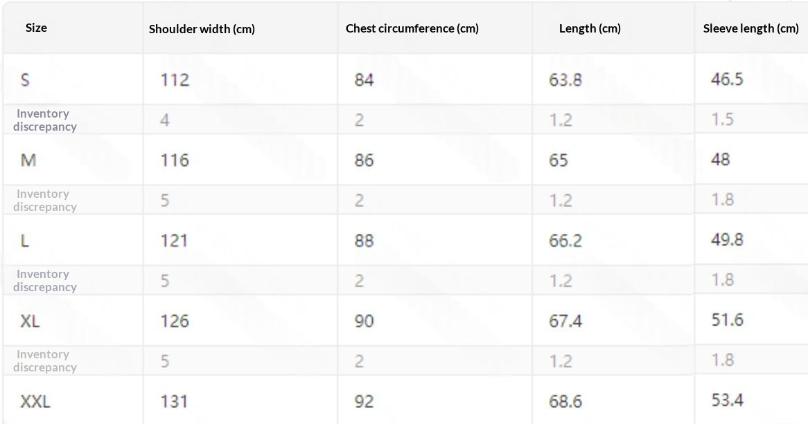
Task: Select the Length (cm) column header
Action: [590, 28]
